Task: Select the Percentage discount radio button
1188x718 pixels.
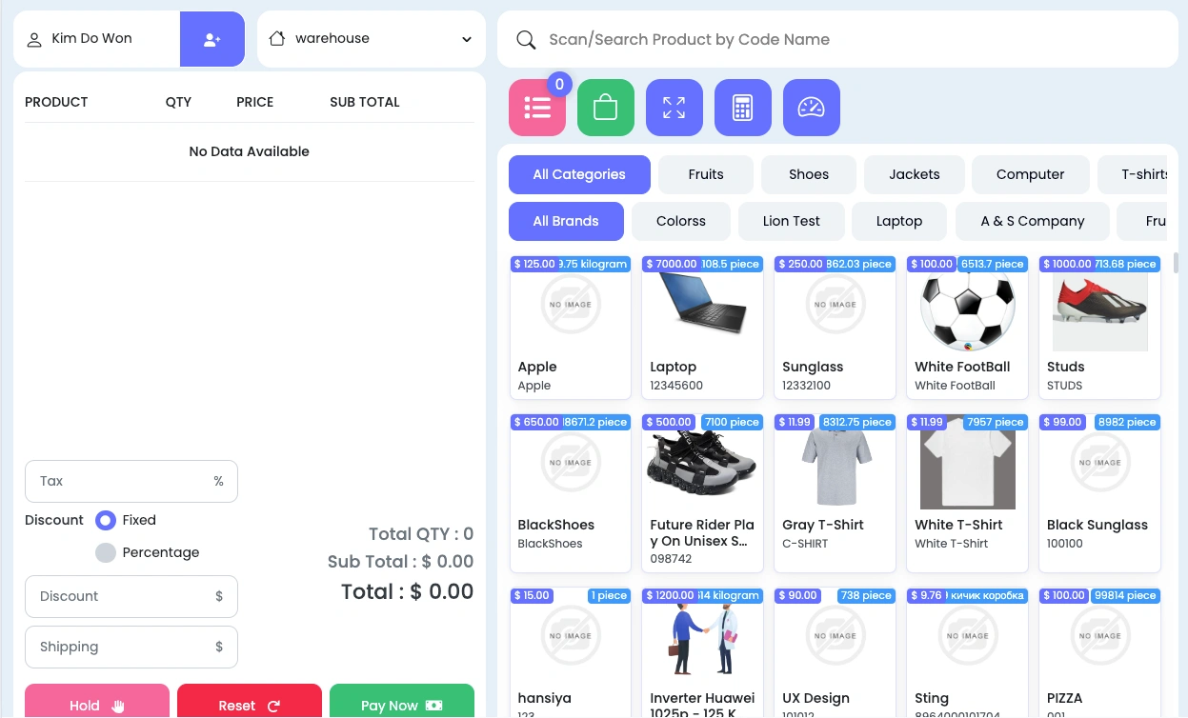Action: (106, 552)
